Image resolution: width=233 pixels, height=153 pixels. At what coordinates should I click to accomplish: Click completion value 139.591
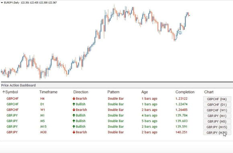tap(182, 126)
